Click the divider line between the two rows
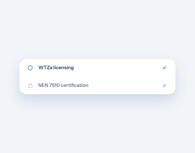 tap(97, 77)
